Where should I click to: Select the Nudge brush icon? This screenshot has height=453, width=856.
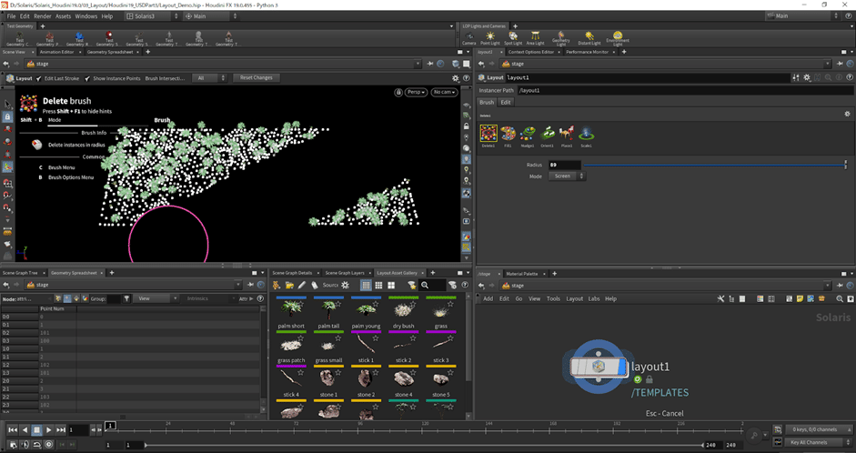[528, 134]
